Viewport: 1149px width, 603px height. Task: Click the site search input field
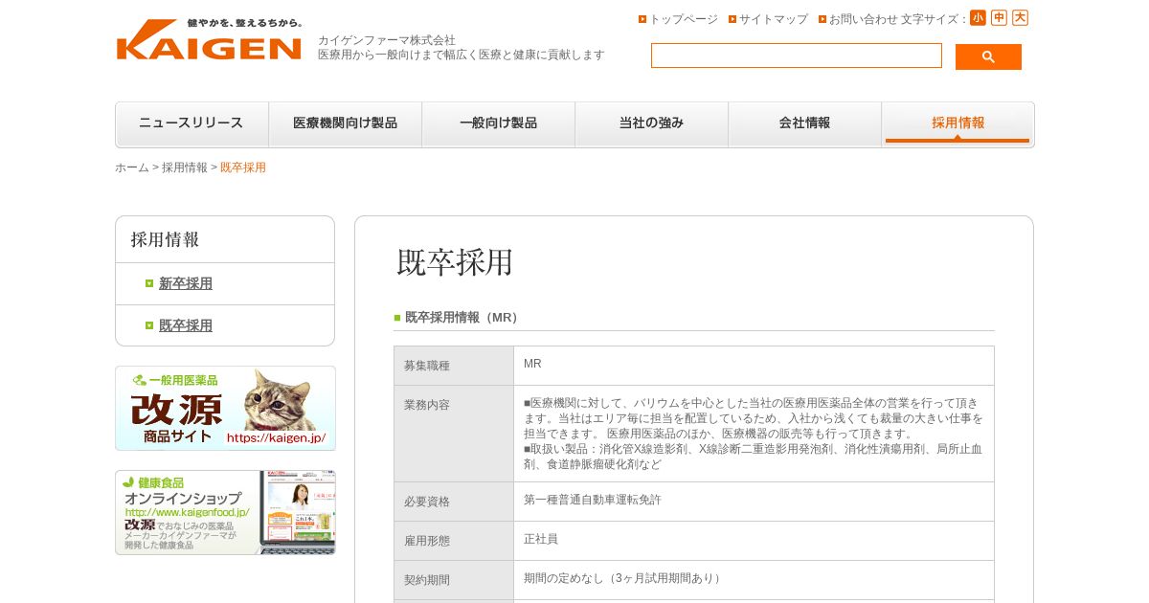[x=797, y=56]
